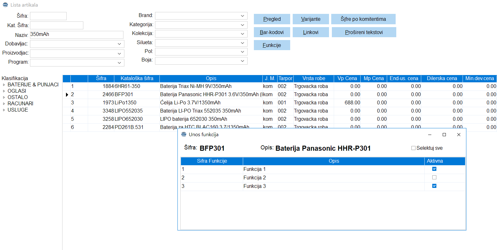Maximize the Unos funkcija dialog
Viewport: 497px width, 250px height.
point(444,135)
